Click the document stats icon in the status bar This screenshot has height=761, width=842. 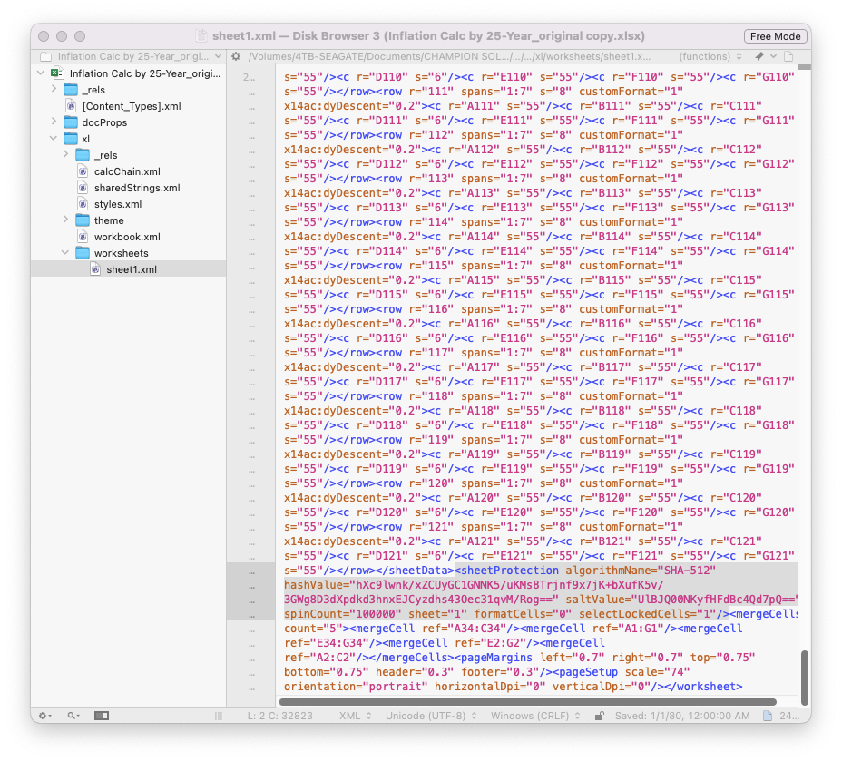point(768,716)
